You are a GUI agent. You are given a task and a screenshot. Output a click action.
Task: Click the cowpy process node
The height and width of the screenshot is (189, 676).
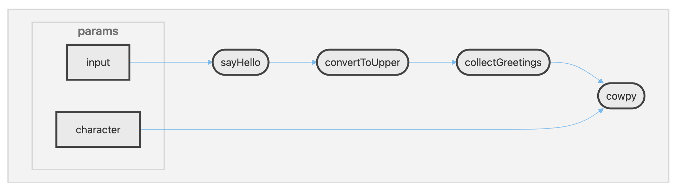tap(621, 96)
